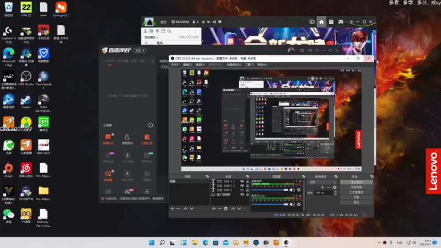Screen dimensions: 441x248
Task: Open 房管助手 tool in Douyu companion toolbox
Action: tap(127, 139)
